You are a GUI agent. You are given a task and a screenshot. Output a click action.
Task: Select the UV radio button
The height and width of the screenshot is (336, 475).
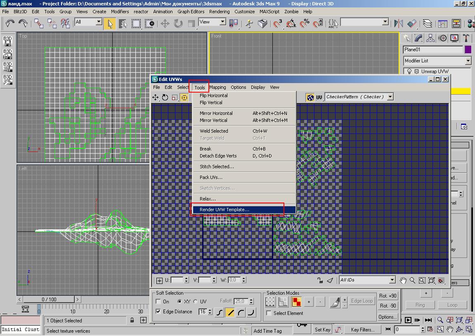[195, 302]
